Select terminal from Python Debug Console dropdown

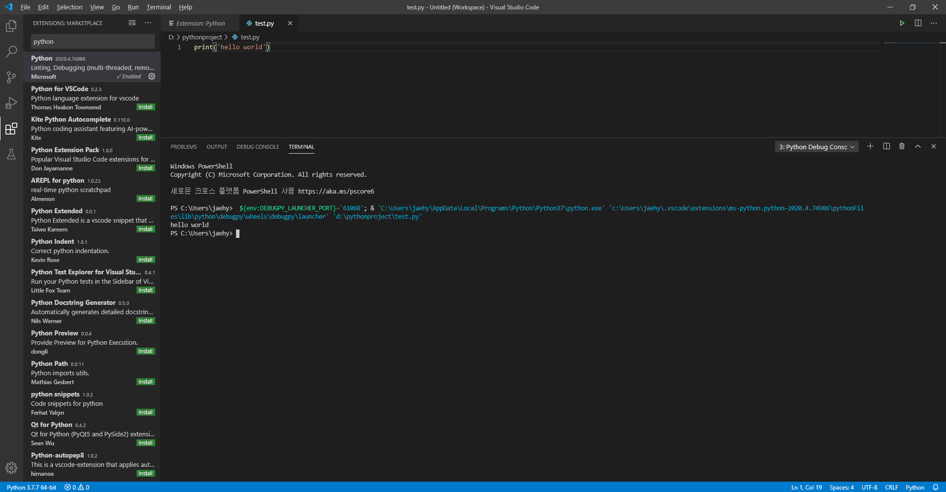click(816, 147)
